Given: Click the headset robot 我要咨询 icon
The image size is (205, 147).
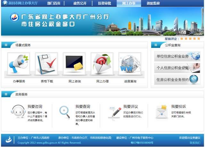Looking at the screenshot, I should click(18, 111).
